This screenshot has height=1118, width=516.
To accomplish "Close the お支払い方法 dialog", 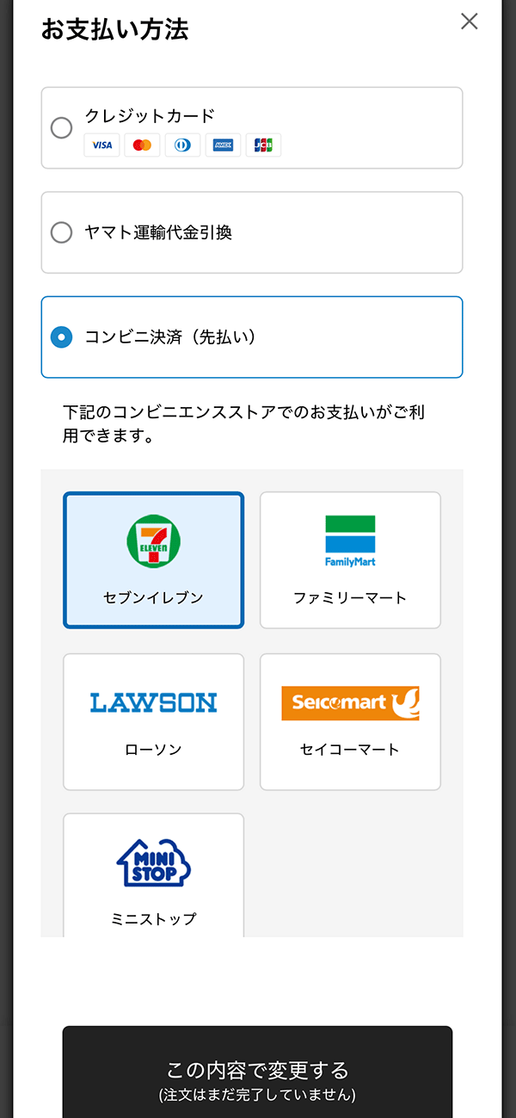I will 469,22.
